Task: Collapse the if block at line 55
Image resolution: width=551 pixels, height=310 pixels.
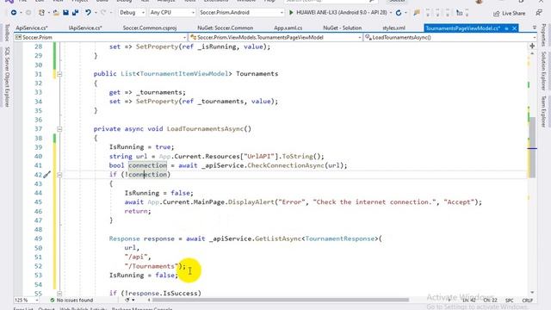Action: 59,294
